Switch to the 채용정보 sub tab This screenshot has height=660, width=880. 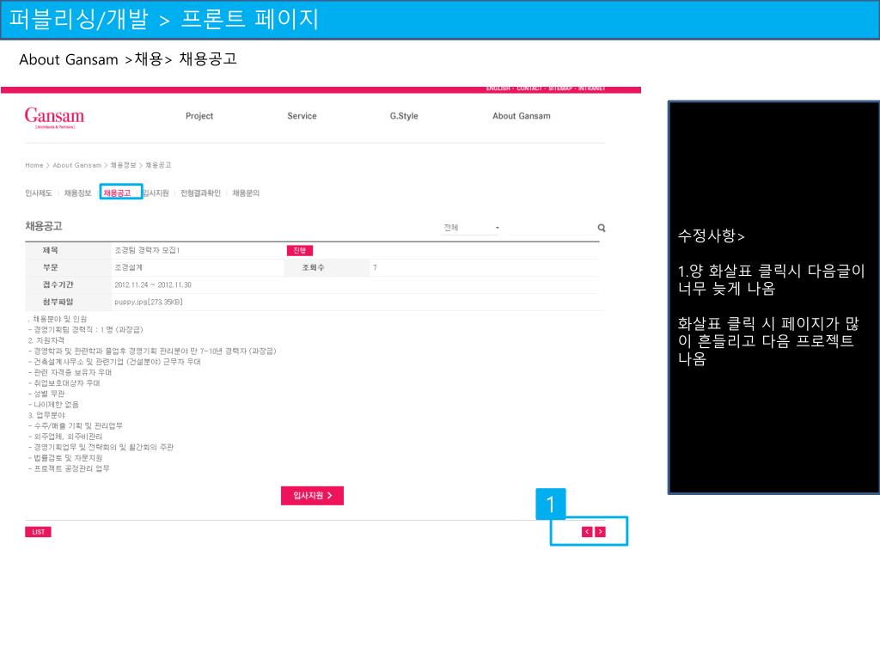pyautogui.click(x=77, y=193)
